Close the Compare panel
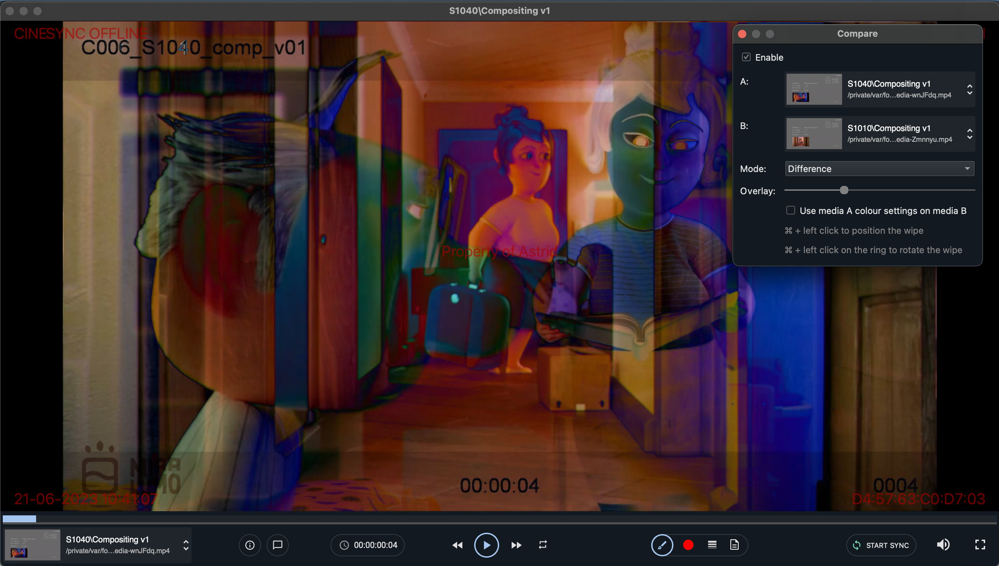This screenshot has height=566, width=999. 742,34
